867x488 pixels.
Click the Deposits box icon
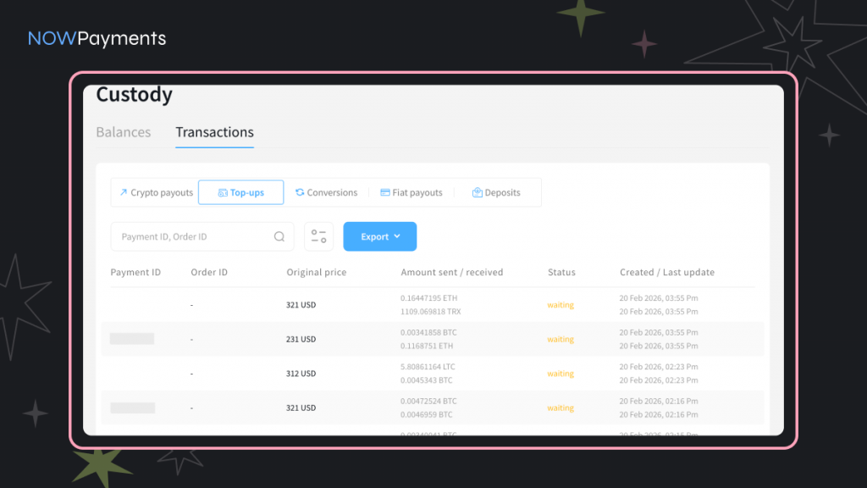click(x=478, y=192)
